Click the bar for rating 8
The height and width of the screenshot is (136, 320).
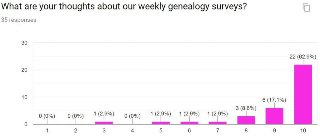click(246, 120)
